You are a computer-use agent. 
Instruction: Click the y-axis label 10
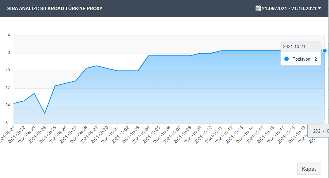[x=8, y=70]
